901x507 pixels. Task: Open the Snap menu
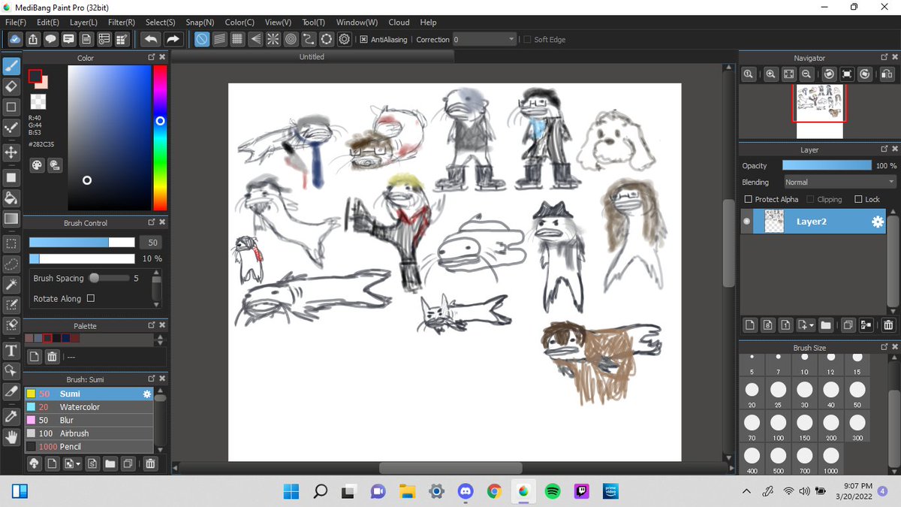[200, 23]
